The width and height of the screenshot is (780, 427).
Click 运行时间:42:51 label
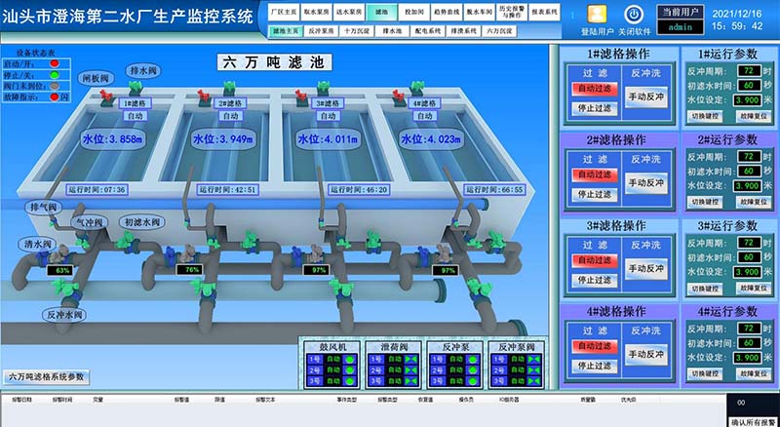click(228, 189)
